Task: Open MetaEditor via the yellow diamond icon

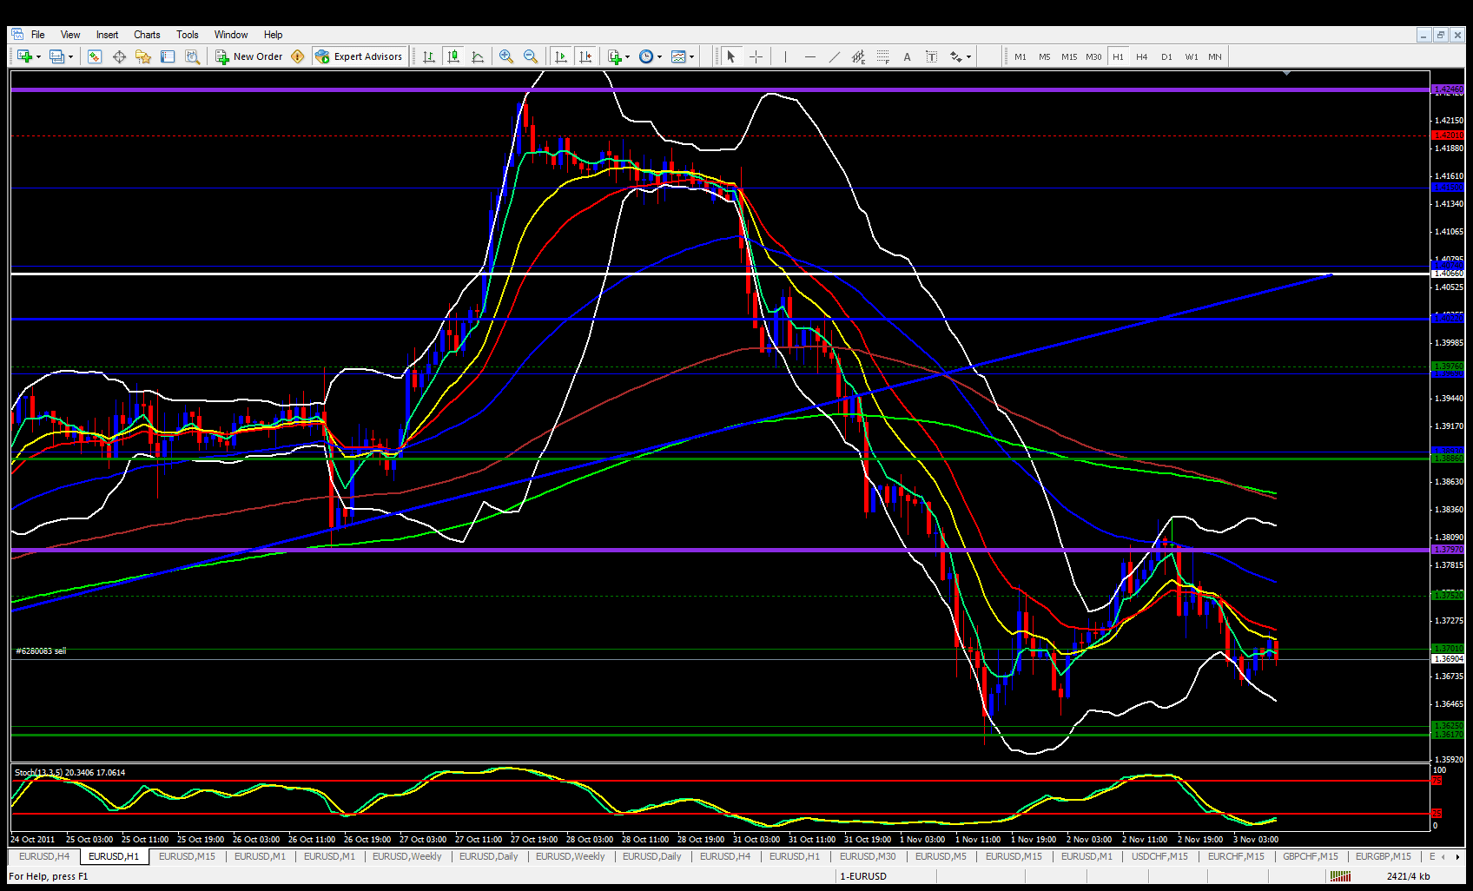Action: click(x=298, y=56)
